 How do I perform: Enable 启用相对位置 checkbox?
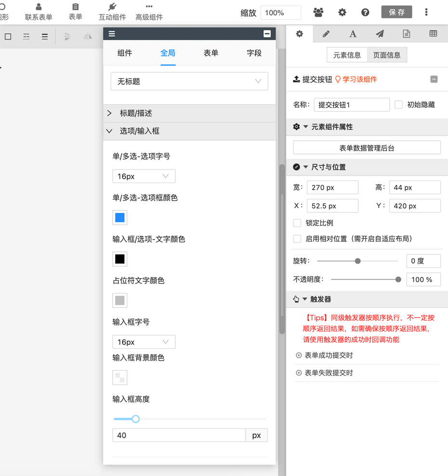(297, 238)
